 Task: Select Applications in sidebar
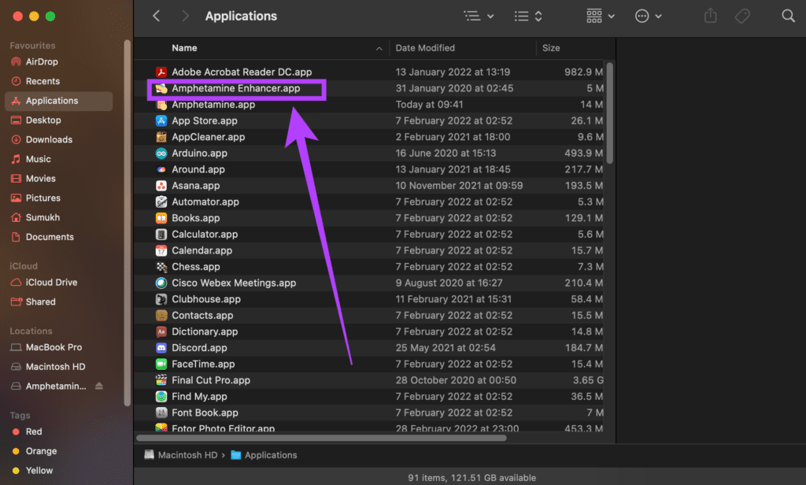[x=58, y=101]
